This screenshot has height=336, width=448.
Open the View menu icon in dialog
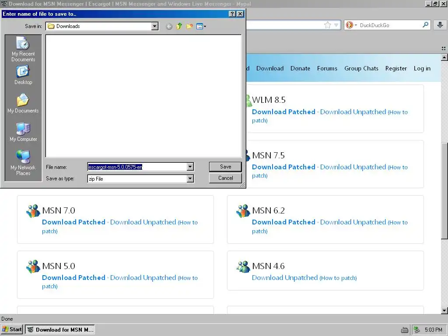(201, 27)
